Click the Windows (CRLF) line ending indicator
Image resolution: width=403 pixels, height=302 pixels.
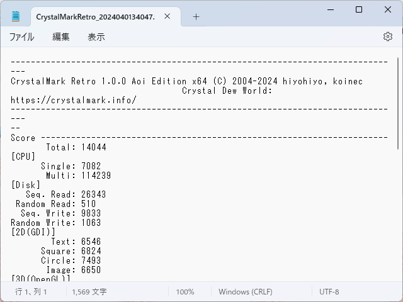tap(246, 292)
